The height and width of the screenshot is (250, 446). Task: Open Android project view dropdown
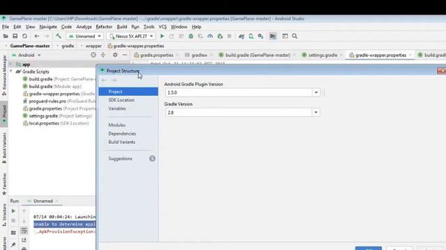[x=26, y=55]
